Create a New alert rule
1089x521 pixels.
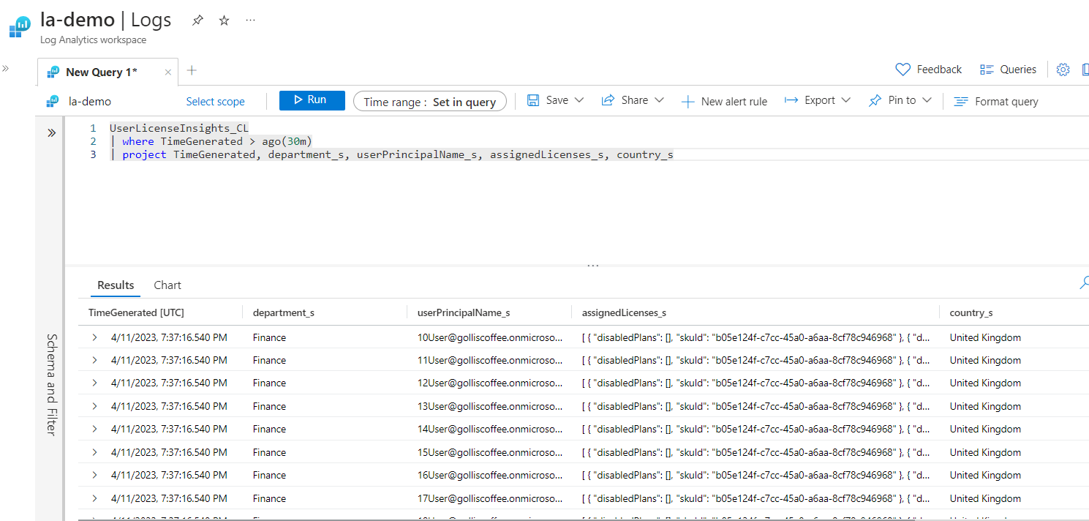pos(724,102)
